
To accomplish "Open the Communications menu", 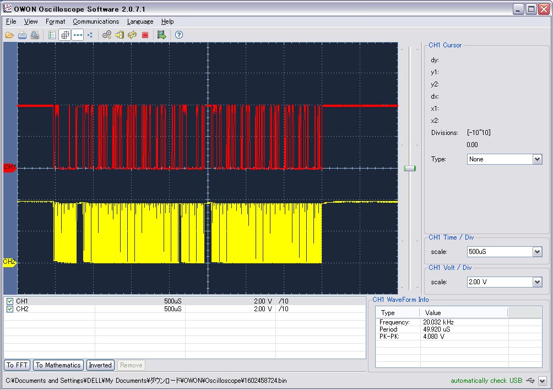I will point(96,21).
